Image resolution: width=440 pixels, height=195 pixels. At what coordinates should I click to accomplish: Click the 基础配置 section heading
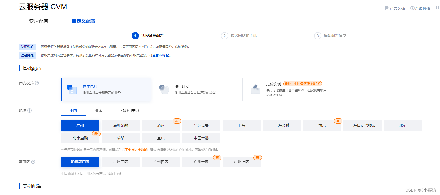tap(32, 69)
